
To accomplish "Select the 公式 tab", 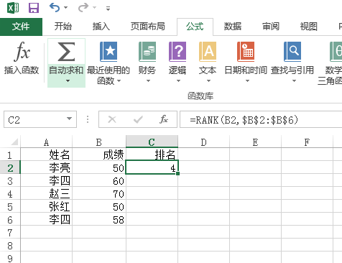I will [195, 27].
